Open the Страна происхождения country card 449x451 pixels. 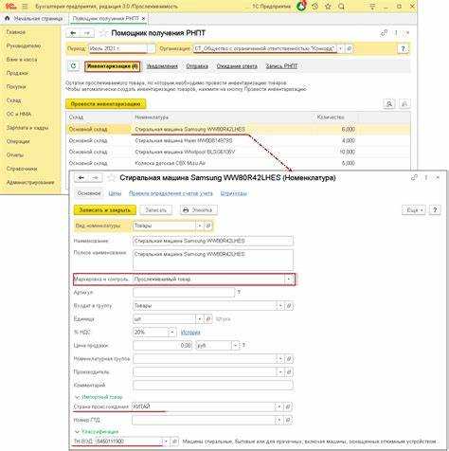pyautogui.click(x=288, y=406)
